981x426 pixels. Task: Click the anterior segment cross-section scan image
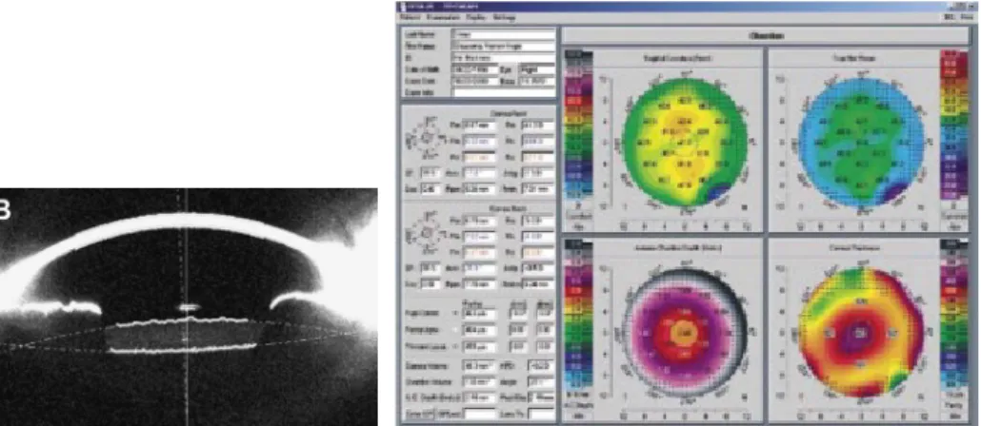[188, 307]
